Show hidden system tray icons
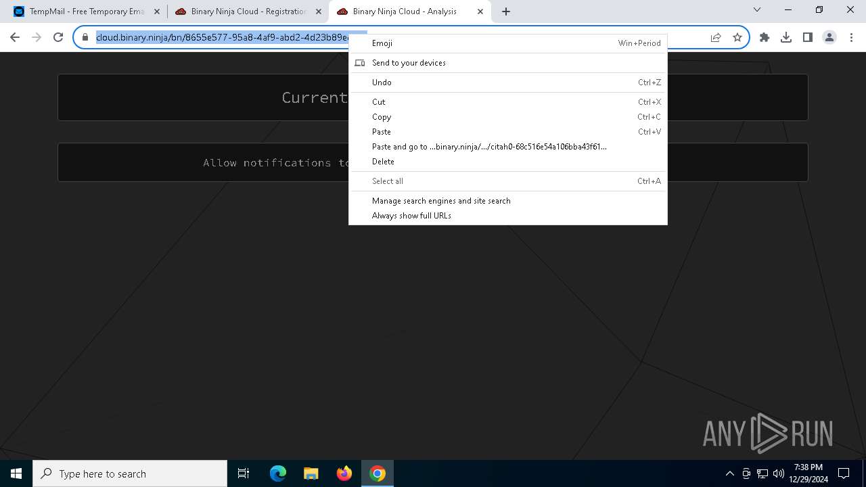866x487 pixels. 729,473
